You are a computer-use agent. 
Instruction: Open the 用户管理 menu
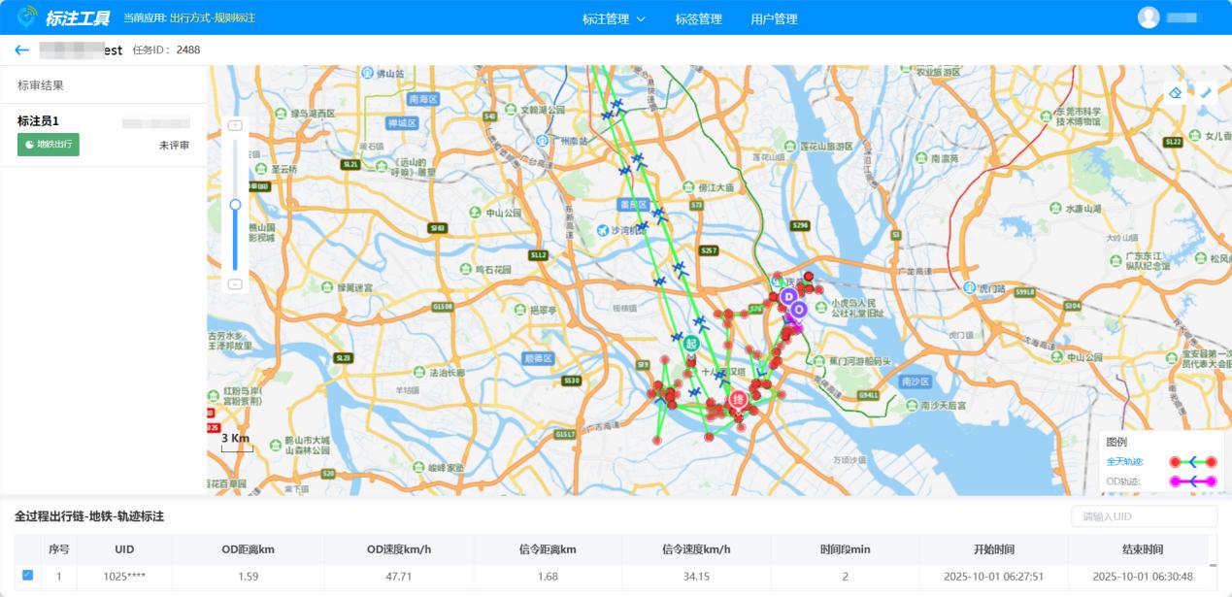774,18
